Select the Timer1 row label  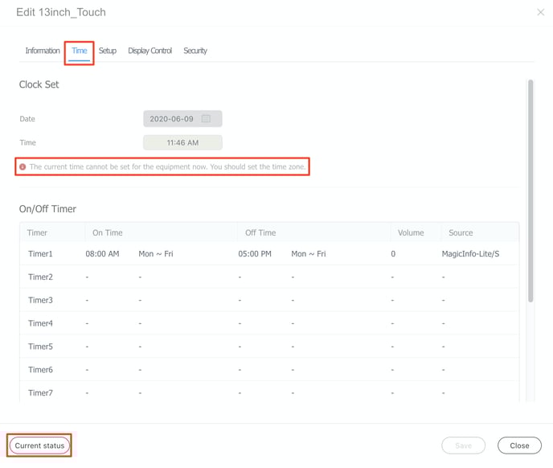[x=40, y=254]
